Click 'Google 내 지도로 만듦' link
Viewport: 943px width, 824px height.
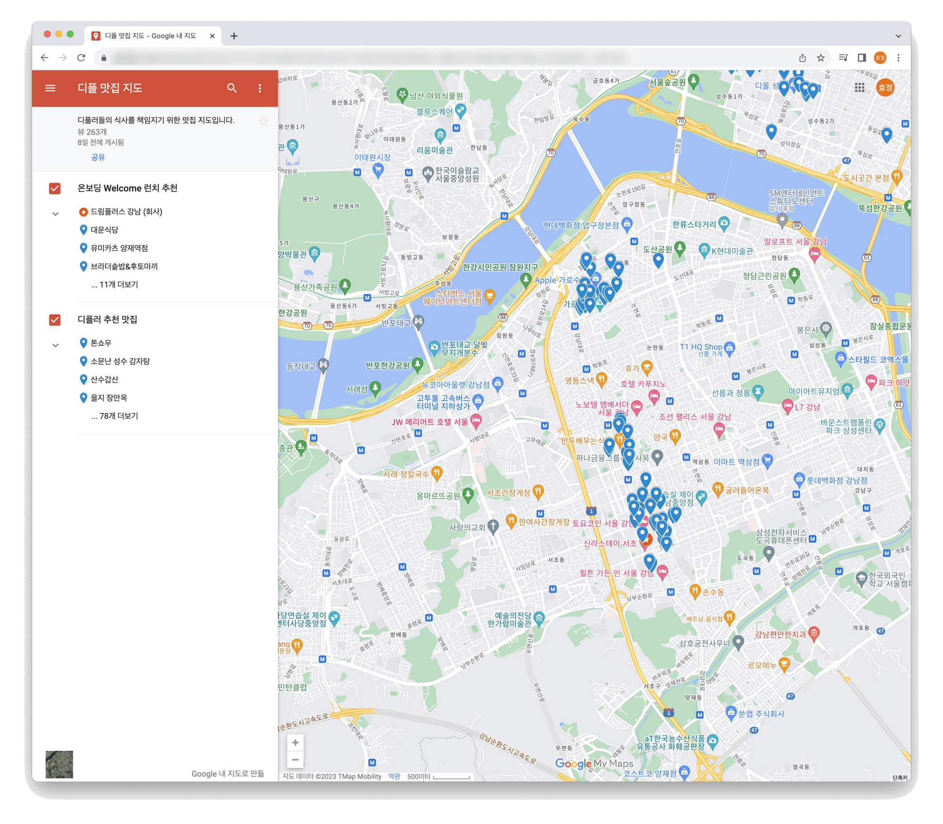(228, 773)
